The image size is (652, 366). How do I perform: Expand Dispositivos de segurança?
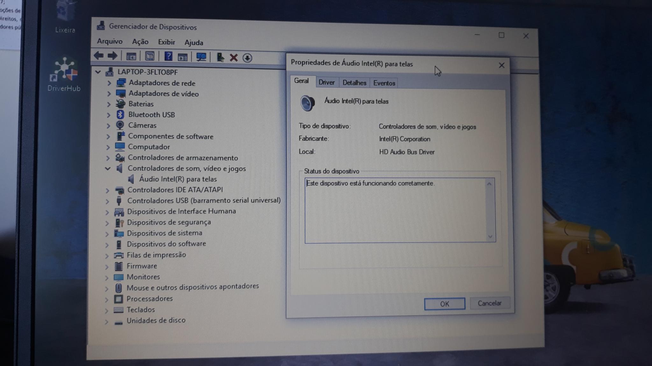pyautogui.click(x=107, y=223)
